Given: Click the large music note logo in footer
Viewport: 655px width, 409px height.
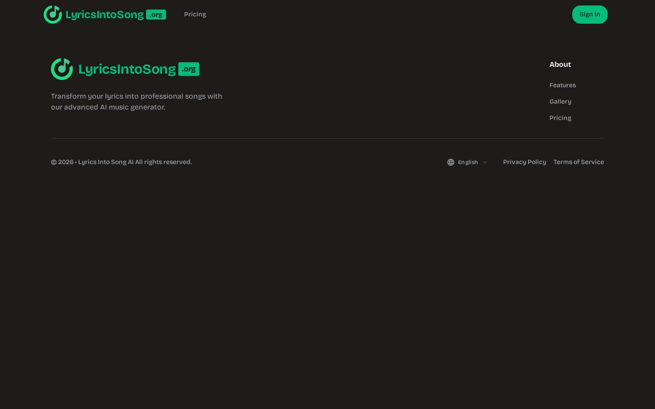Looking at the screenshot, I should 62,69.
